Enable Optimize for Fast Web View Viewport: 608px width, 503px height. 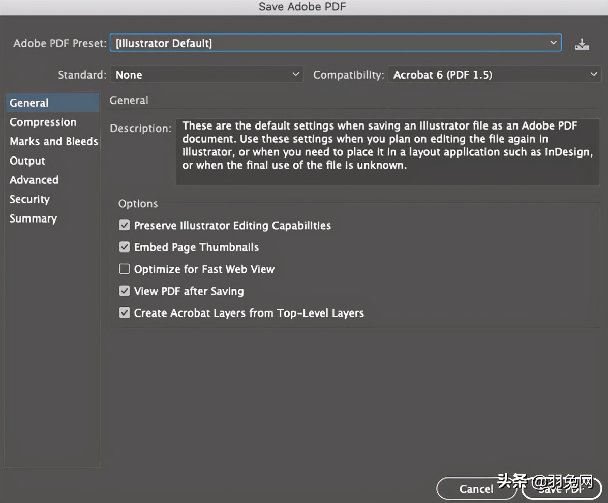point(125,269)
